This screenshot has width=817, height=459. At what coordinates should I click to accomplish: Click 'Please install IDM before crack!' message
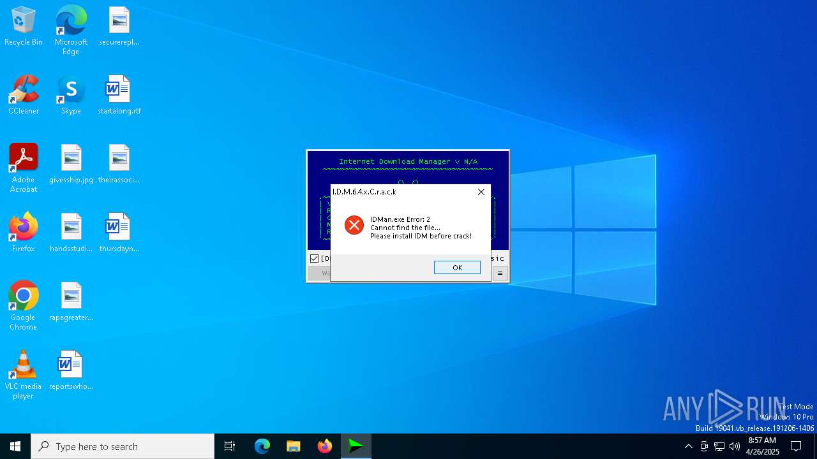pos(421,236)
